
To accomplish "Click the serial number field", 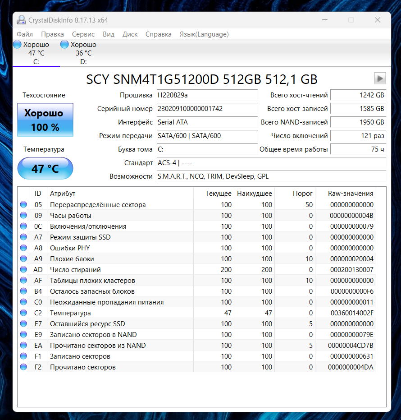I will 207,108.
